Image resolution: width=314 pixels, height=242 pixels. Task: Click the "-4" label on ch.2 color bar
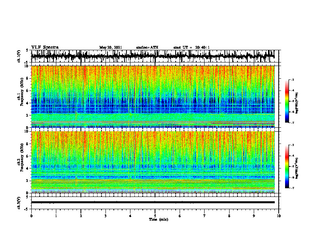(x=293, y=156)
